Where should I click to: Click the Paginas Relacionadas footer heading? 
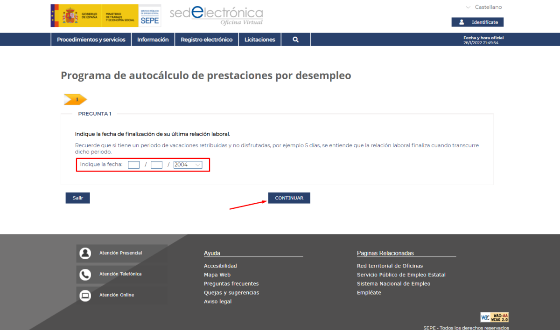pyautogui.click(x=385, y=253)
